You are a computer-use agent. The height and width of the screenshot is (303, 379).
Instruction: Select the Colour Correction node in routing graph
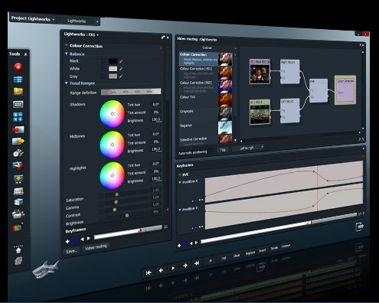point(345,90)
